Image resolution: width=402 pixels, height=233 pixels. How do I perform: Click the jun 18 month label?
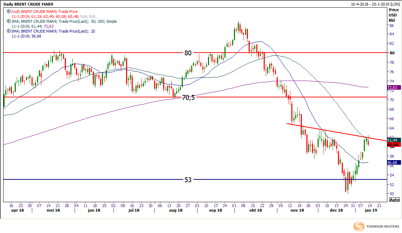point(94,210)
